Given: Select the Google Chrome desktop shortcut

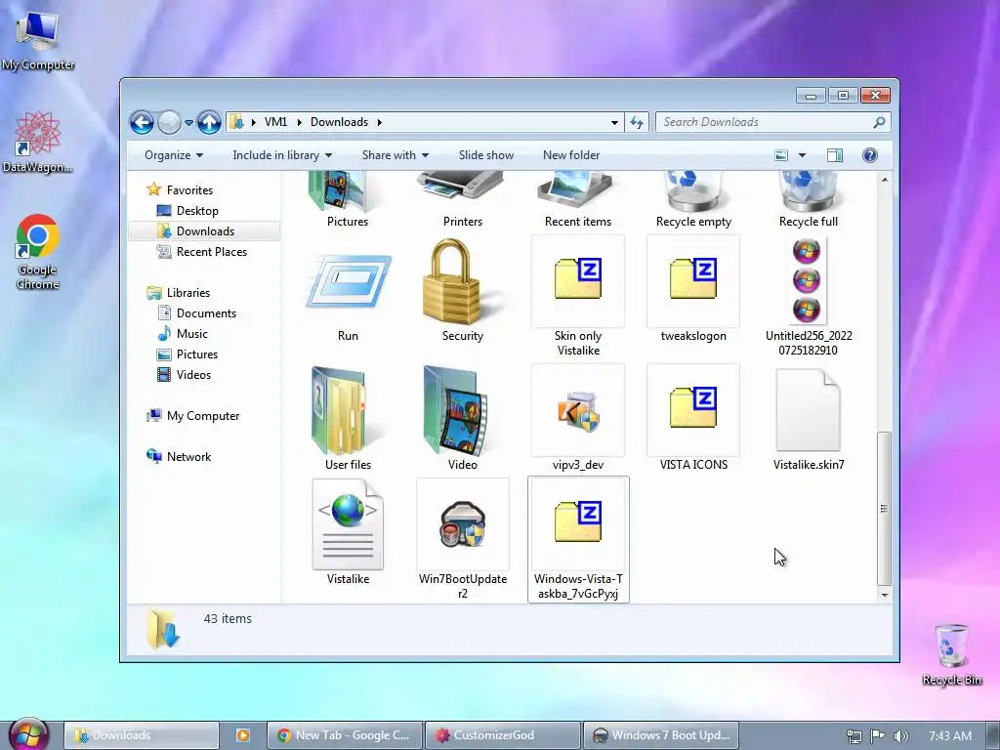Looking at the screenshot, I should 38,252.
